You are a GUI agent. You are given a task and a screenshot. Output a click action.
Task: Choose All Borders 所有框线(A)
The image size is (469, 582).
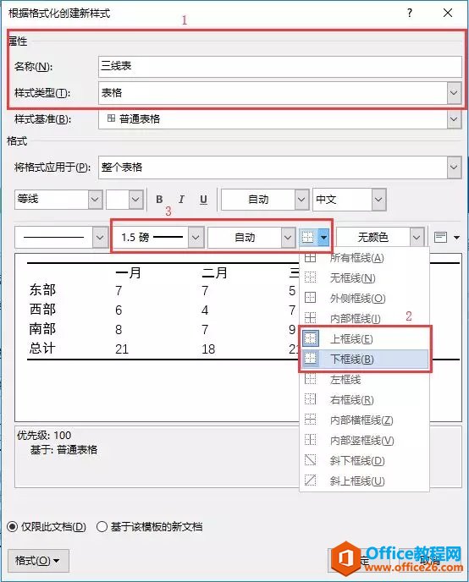[x=364, y=258]
